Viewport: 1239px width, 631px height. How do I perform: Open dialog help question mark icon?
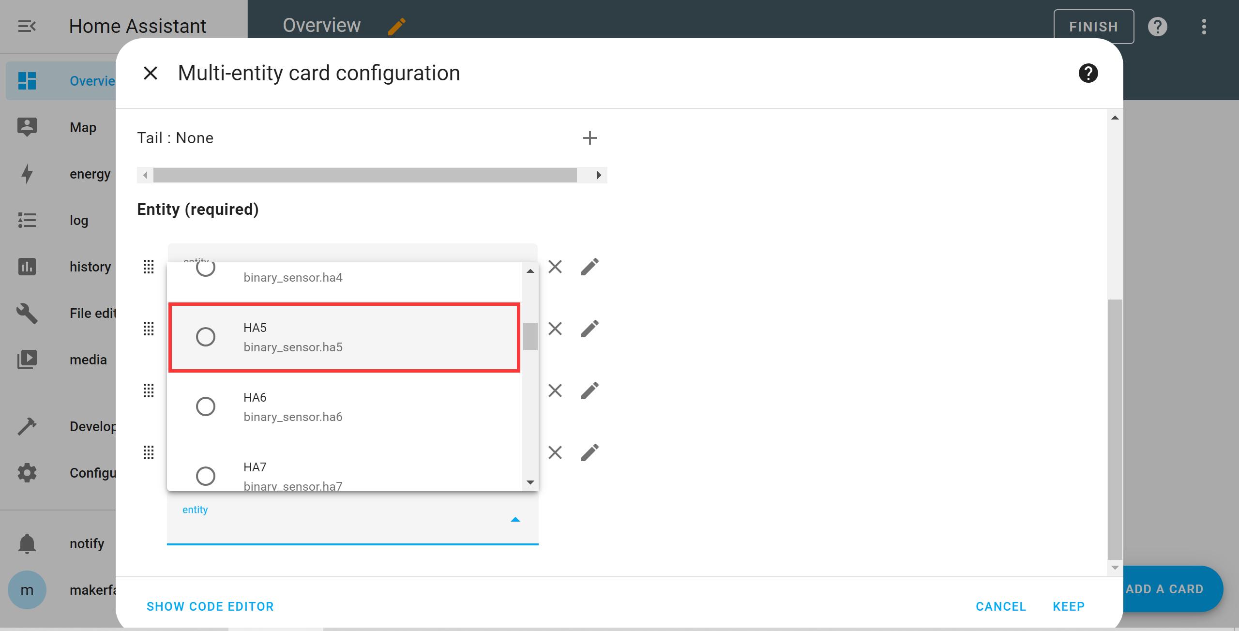(1088, 73)
